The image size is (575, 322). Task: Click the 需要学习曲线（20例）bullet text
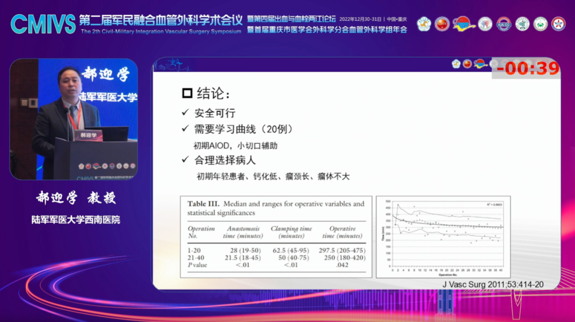pyautogui.click(x=245, y=129)
